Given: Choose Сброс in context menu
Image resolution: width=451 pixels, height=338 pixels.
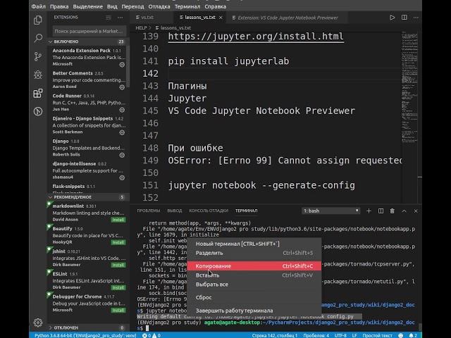Looking at the screenshot, I should [x=254, y=297].
